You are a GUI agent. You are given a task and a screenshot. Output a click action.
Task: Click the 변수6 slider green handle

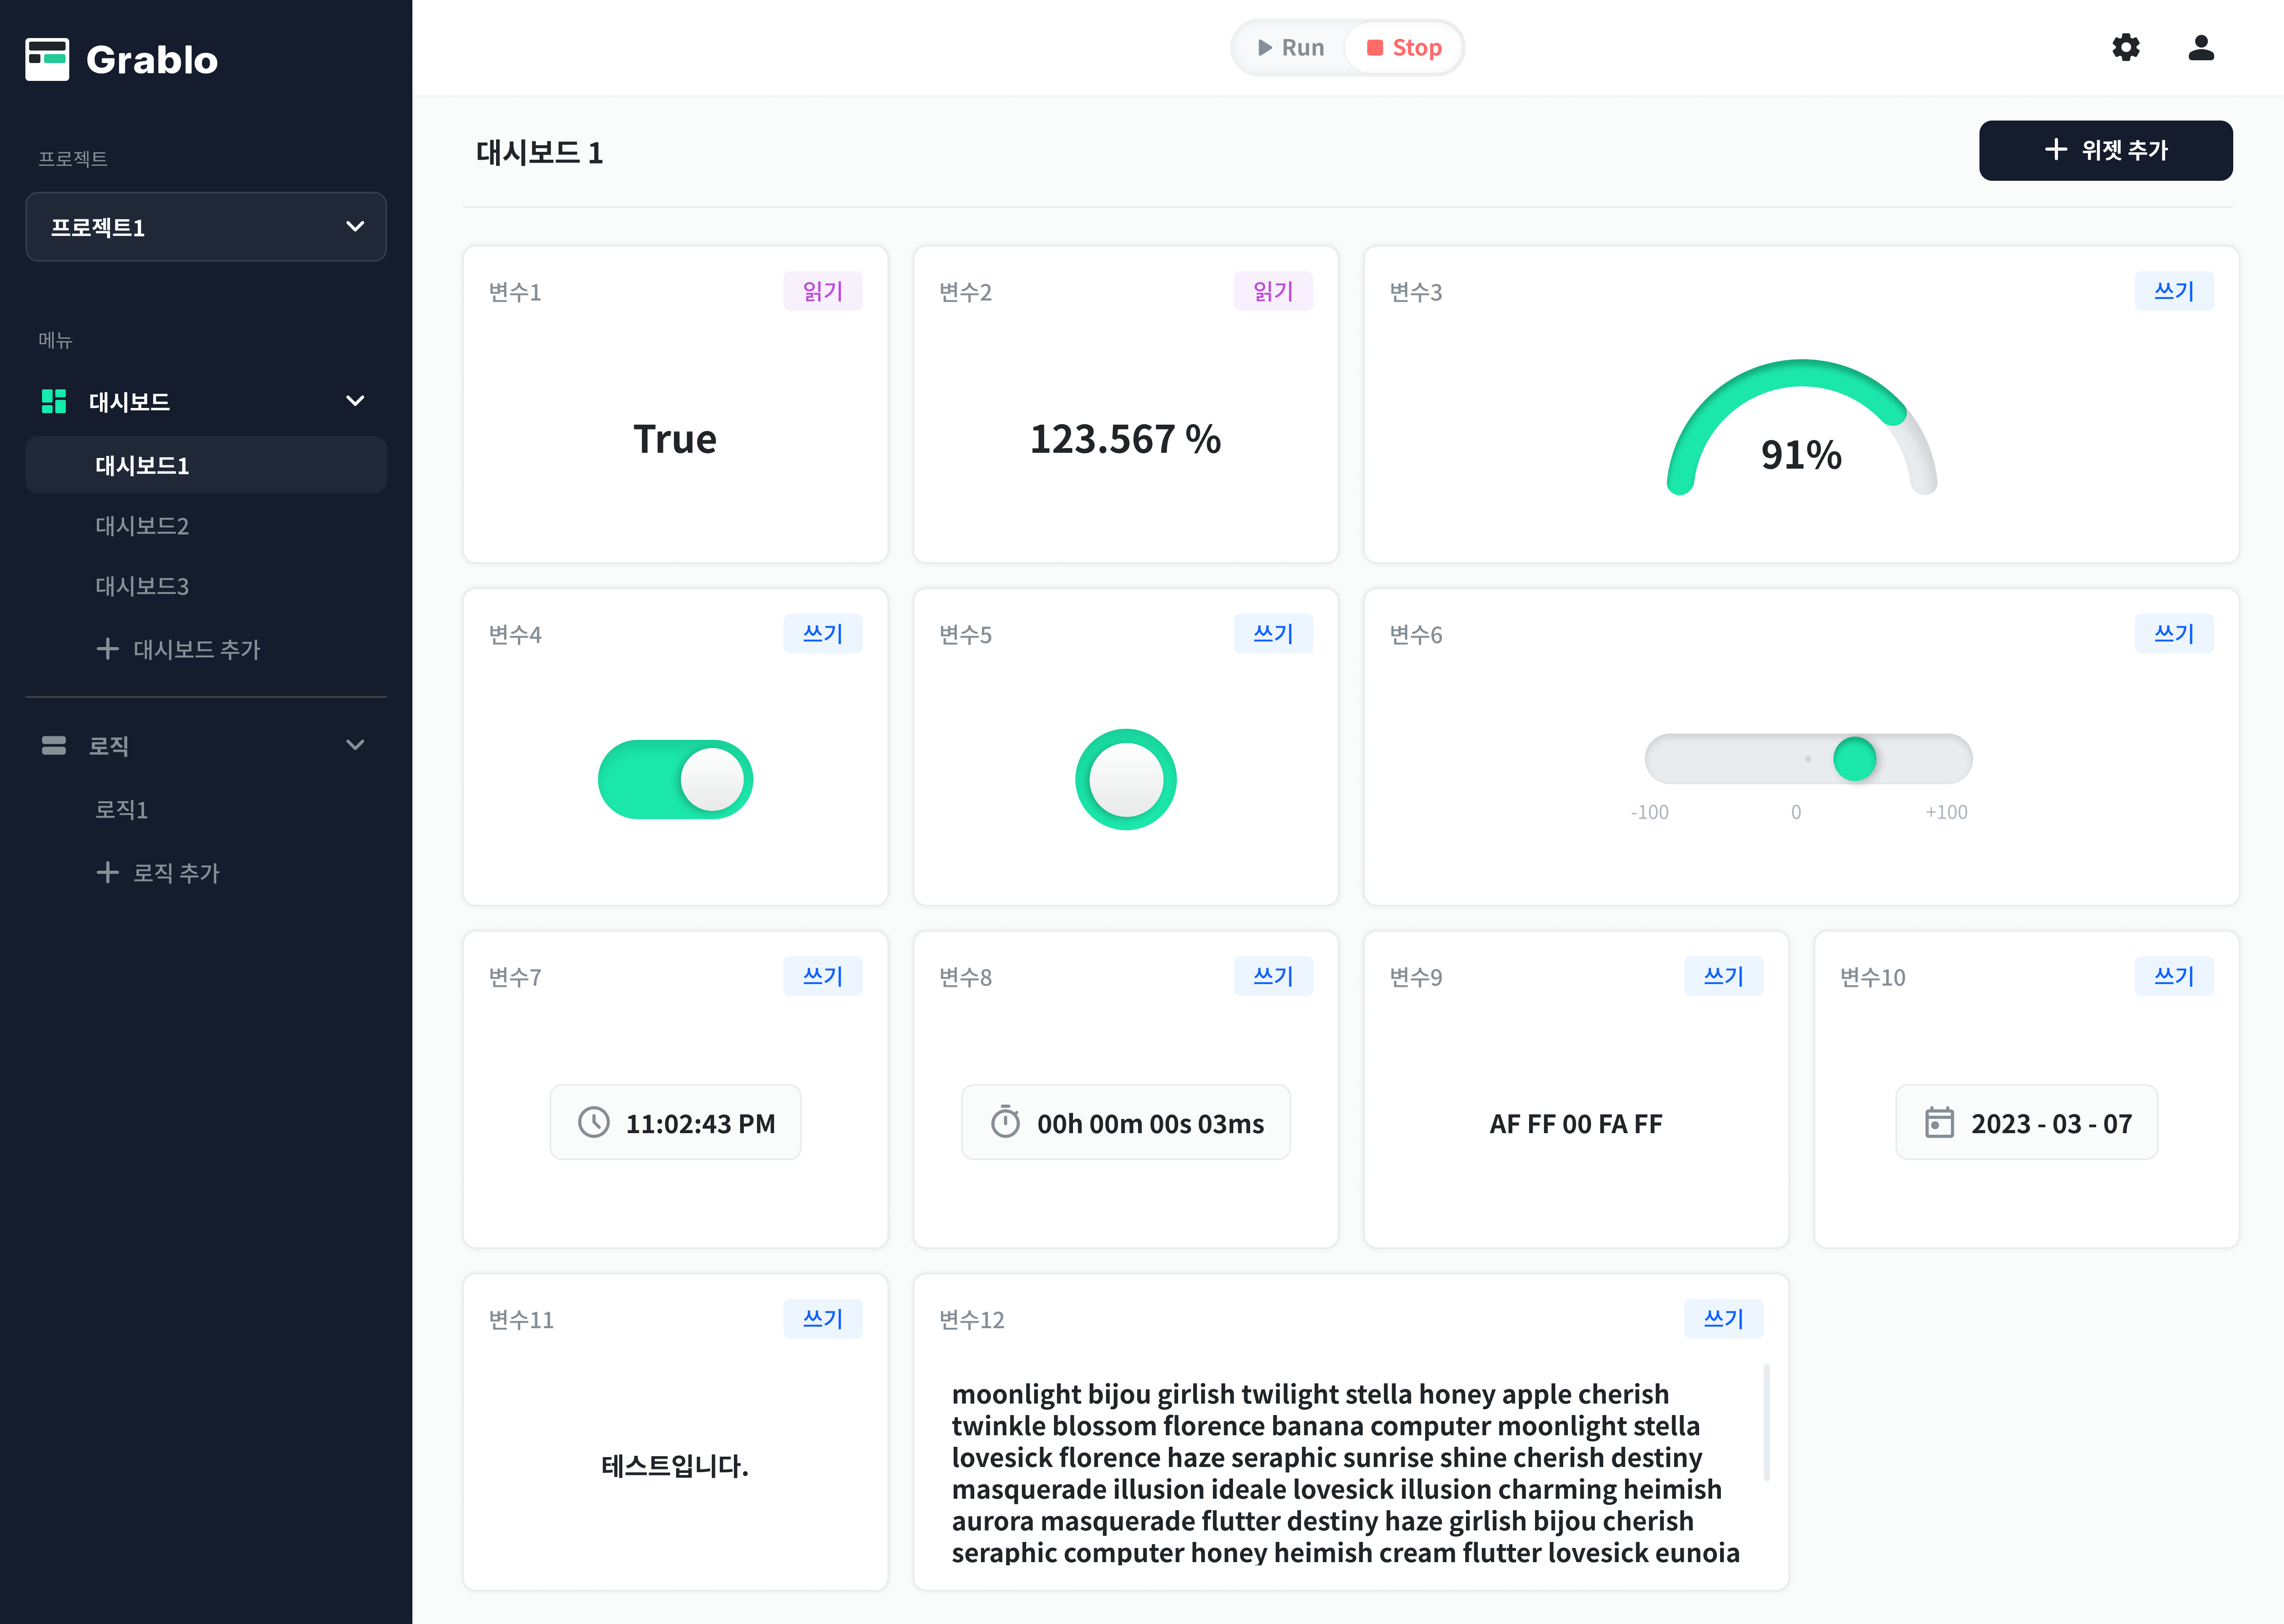point(1854,759)
